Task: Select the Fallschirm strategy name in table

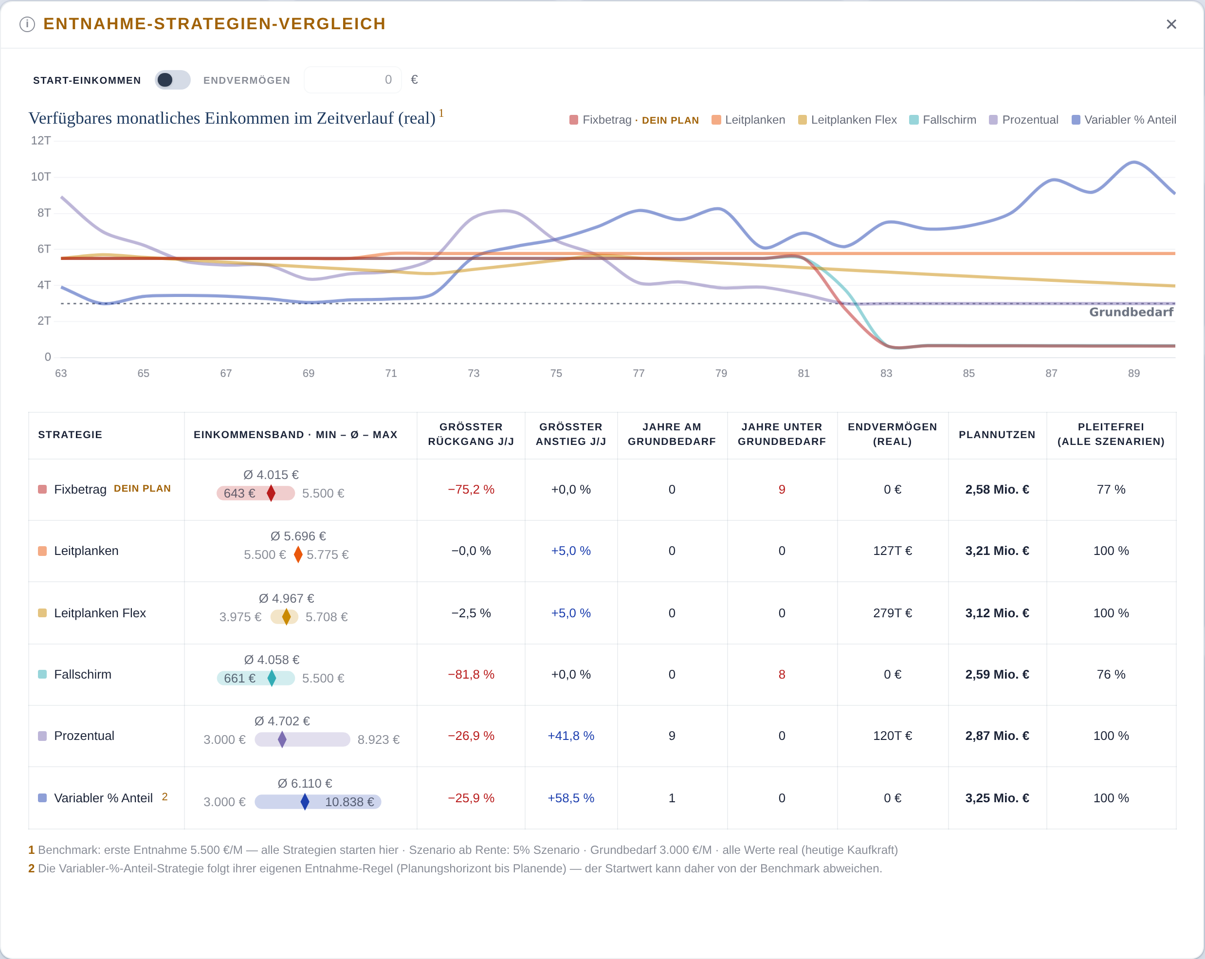Action: point(83,674)
